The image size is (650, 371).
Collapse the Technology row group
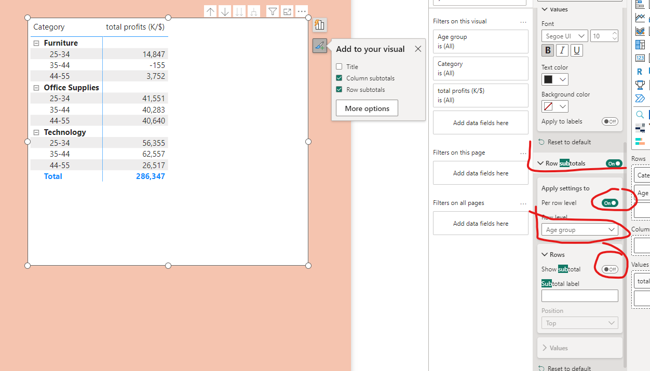click(36, 132)
